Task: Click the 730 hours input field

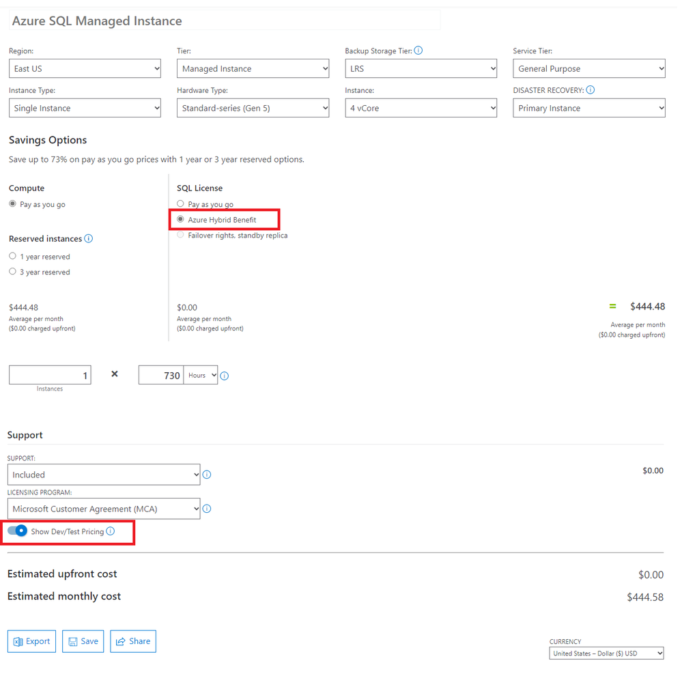Action: (161, 375)
